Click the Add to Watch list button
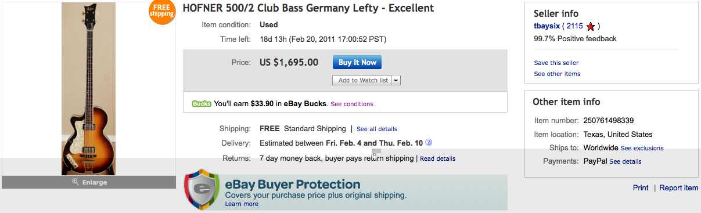Viewport: 701px width, 213px height. 363,80
